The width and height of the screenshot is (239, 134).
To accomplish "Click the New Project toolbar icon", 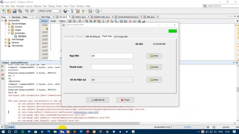I will click(x=9, y=11).
